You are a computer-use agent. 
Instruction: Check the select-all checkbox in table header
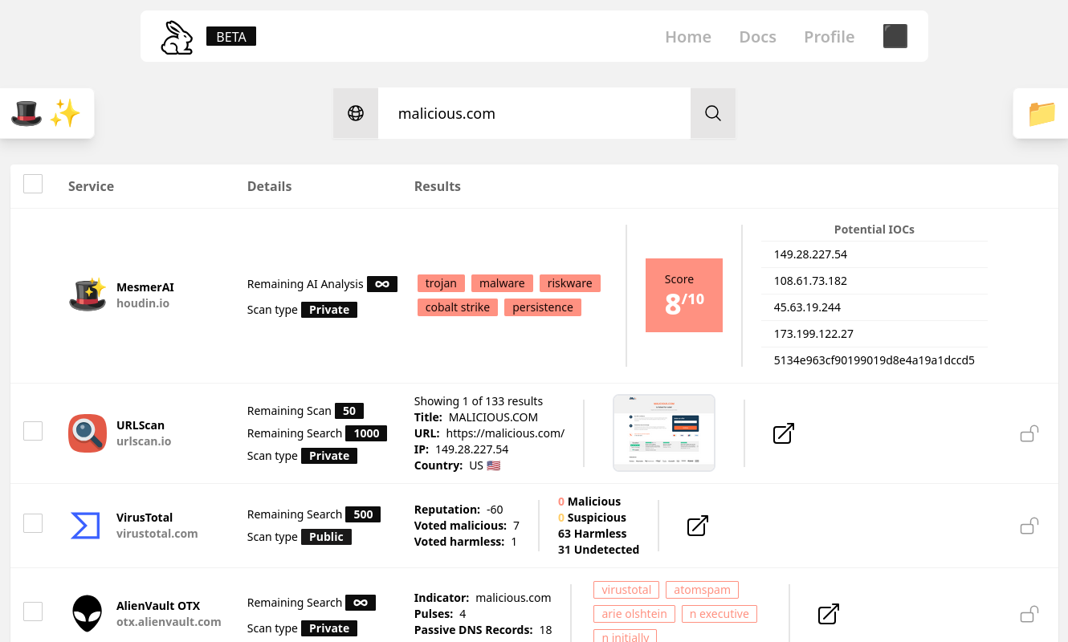pyautogui.click(x=33, y=184)
